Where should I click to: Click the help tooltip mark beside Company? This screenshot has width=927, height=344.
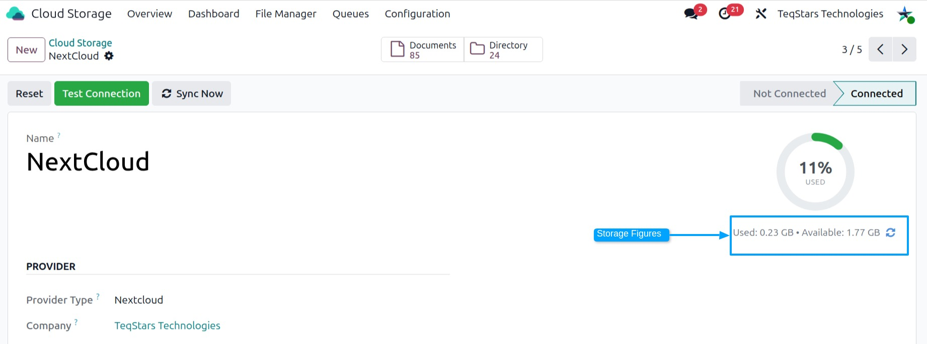click(76, 322)
